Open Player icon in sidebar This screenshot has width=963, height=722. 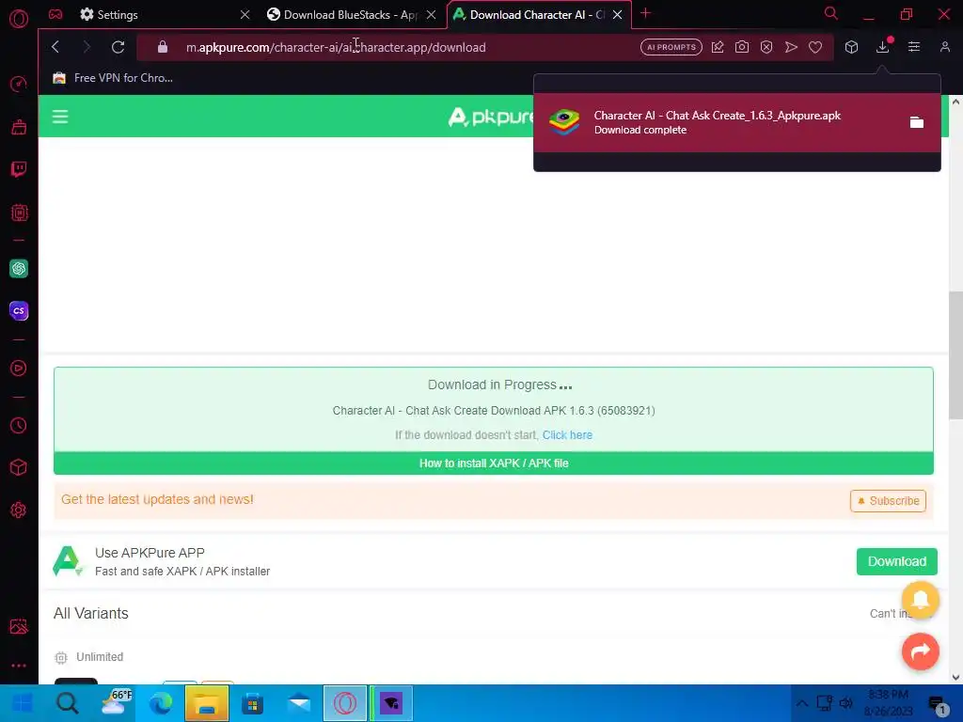pyautogui.click(x=19, y=368)
